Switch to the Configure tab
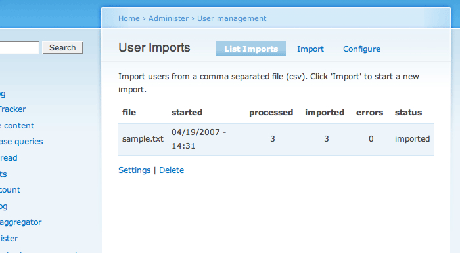460x253 pixels. coord(361,49)
